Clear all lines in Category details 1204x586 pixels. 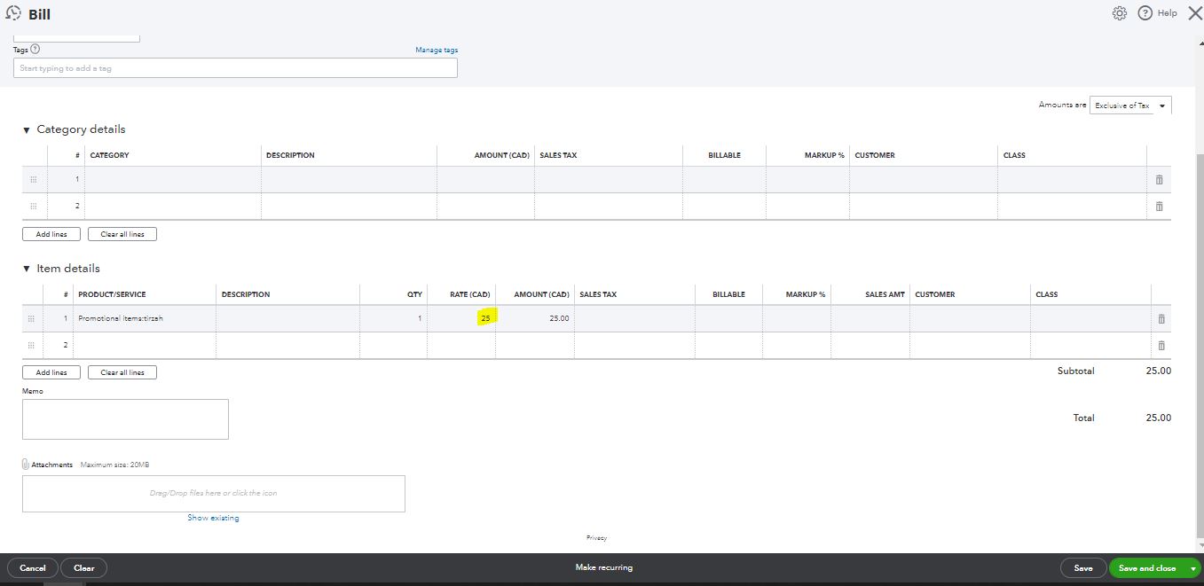(122, 234)
